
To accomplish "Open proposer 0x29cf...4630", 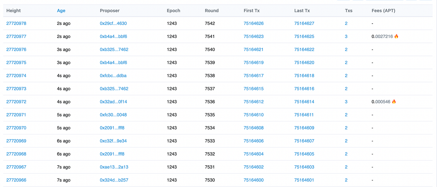I will (x=113, y=23).
